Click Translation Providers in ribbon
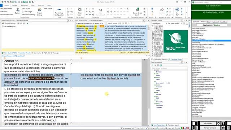 coord(6,14)
